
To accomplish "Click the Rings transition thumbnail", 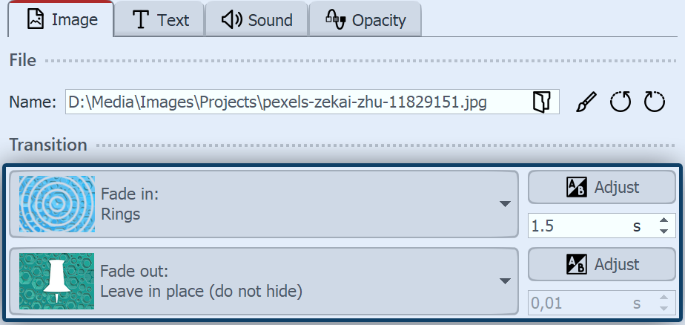I will tap(57, 204).
